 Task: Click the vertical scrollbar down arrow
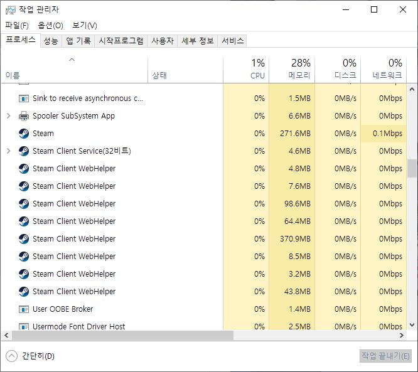[x=412, y=325]
